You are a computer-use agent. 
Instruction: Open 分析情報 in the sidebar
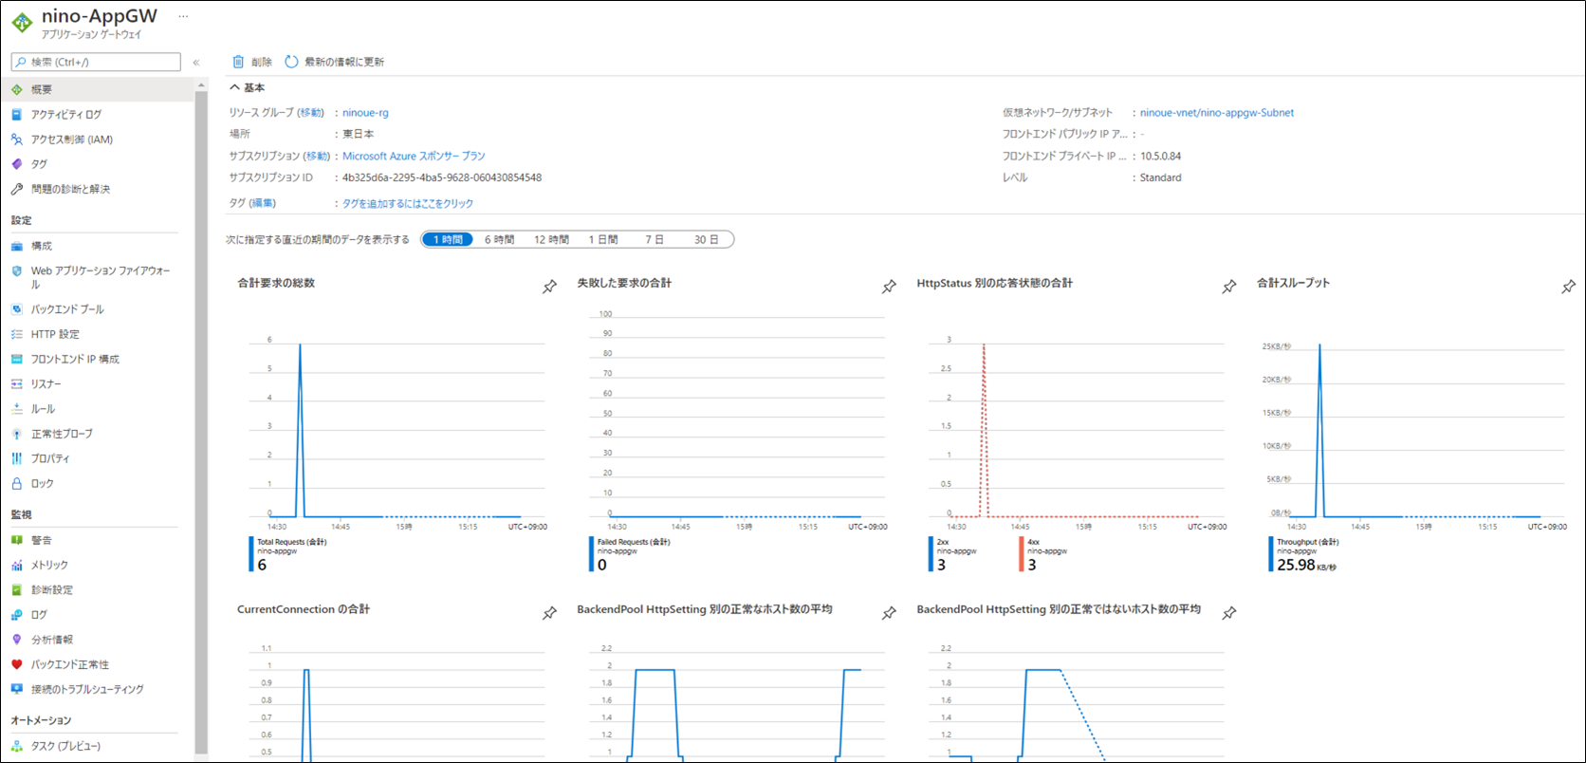pos(52,640)
